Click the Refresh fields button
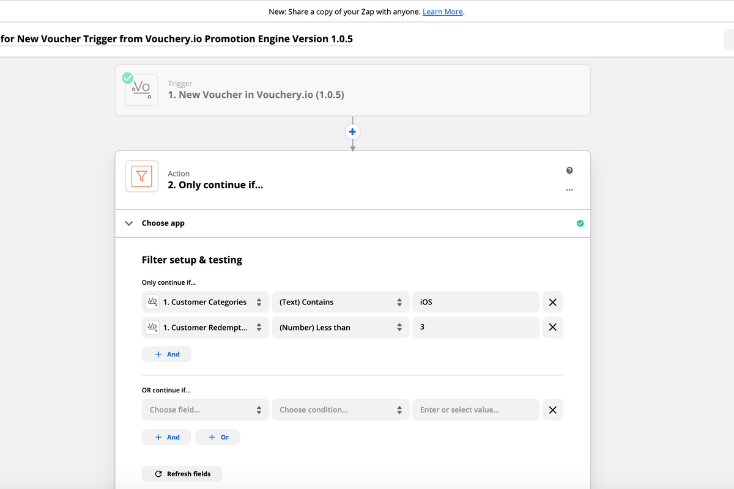Viewport: 734px width, 489px height. point(182,474)
